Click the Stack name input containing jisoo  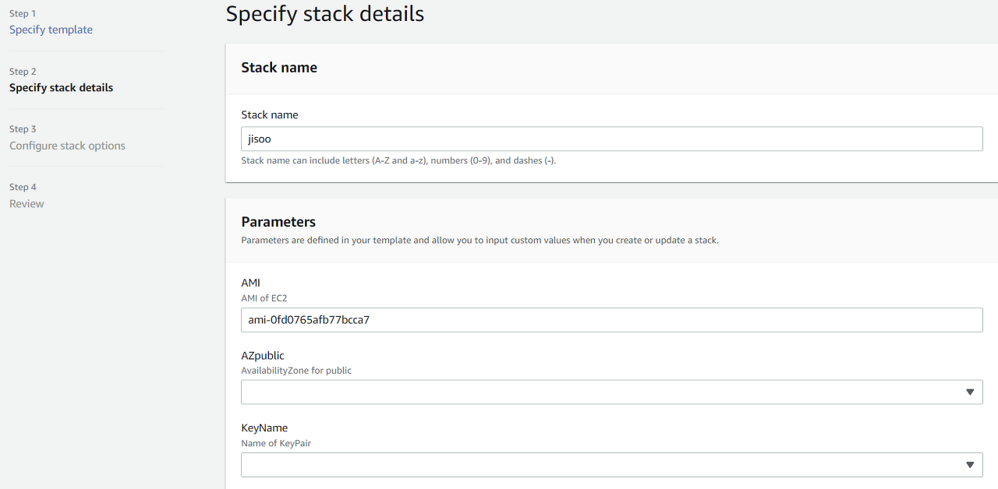pos(611,139)
